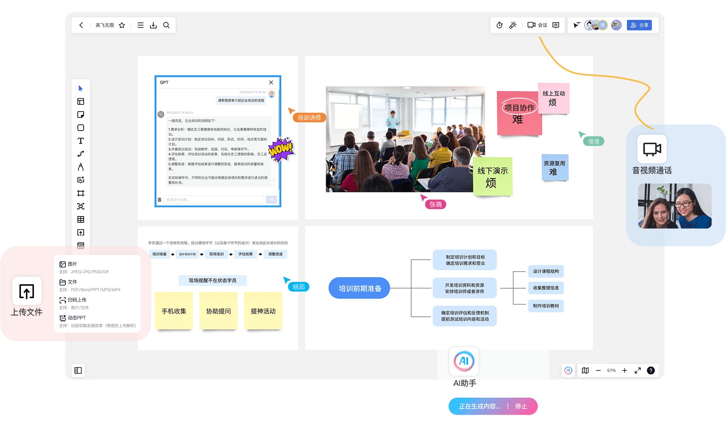Open the comments chat icon
The height and width of the screenshot is (433, 726).
click(x=556, y=25)
